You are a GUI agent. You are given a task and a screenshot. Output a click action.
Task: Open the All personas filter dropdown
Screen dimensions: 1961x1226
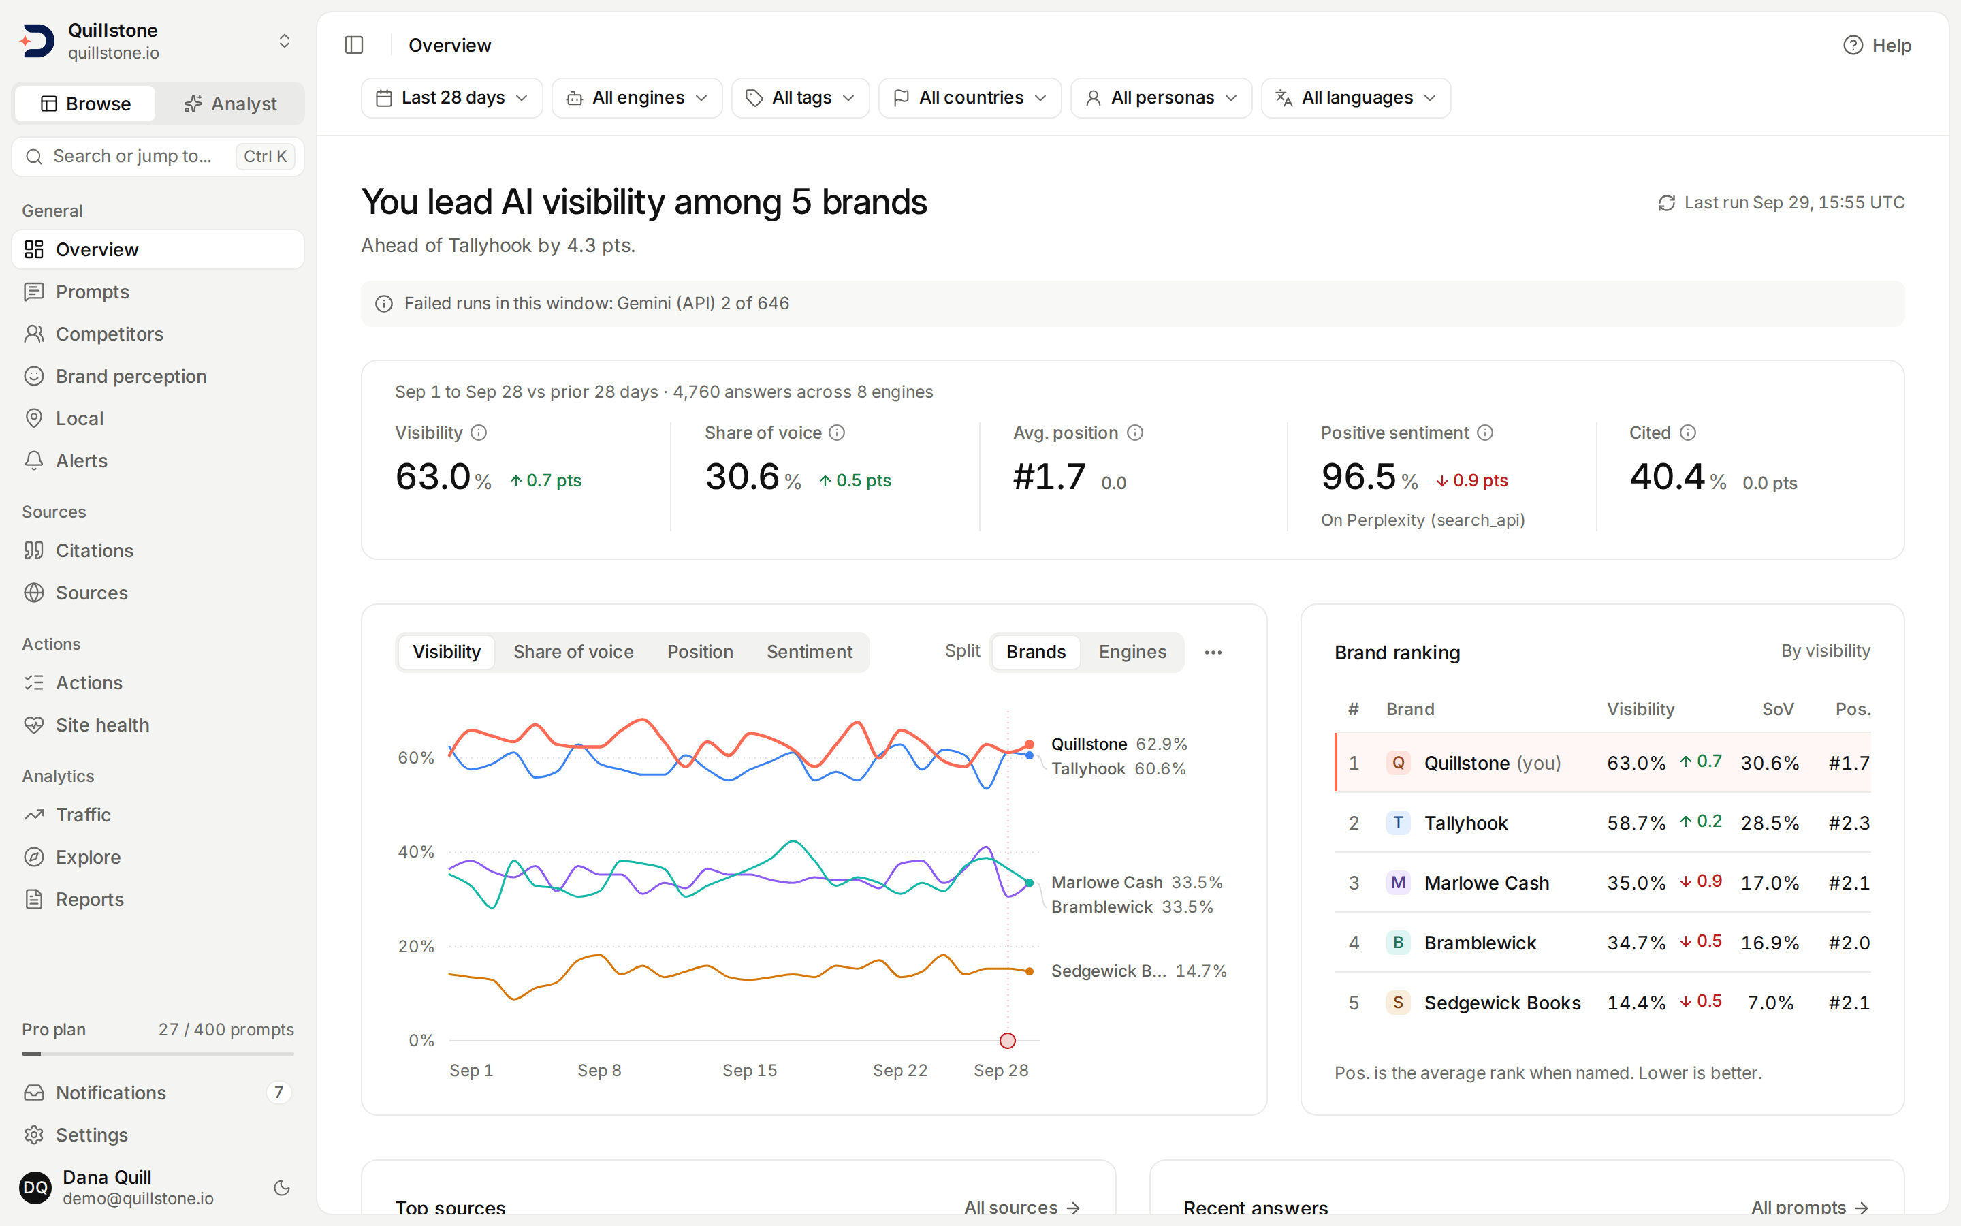(x=1161, y=98)
